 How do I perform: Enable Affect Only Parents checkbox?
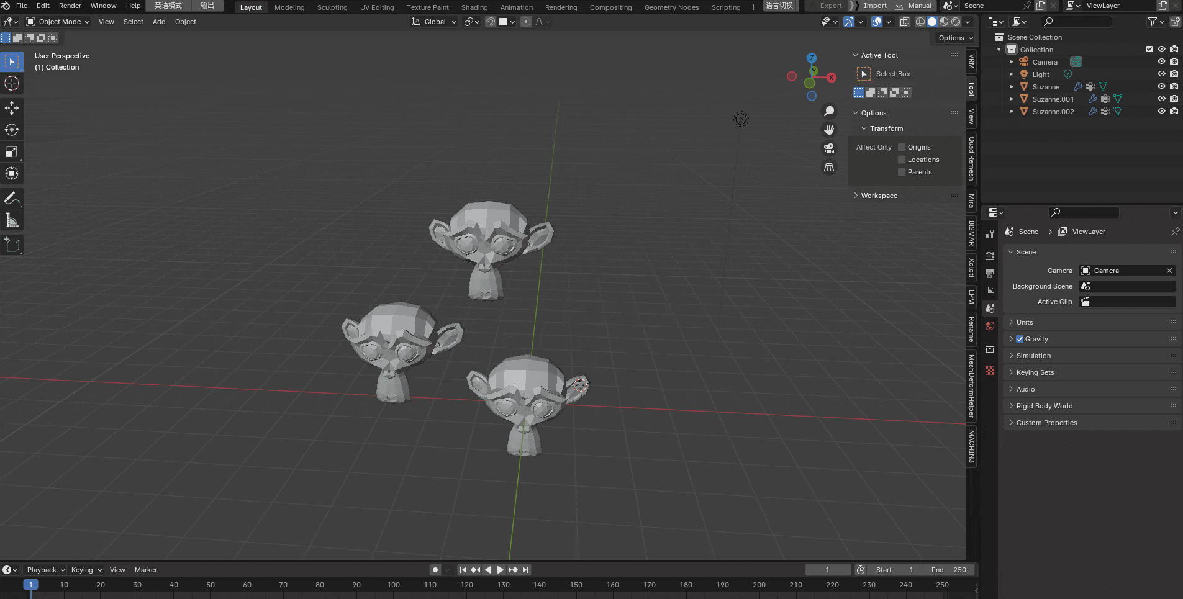[902, 172]
